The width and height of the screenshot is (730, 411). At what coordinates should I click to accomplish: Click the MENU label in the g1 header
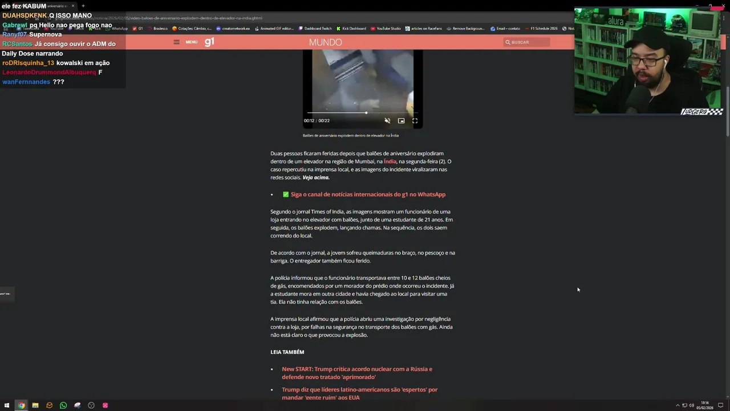192,42
